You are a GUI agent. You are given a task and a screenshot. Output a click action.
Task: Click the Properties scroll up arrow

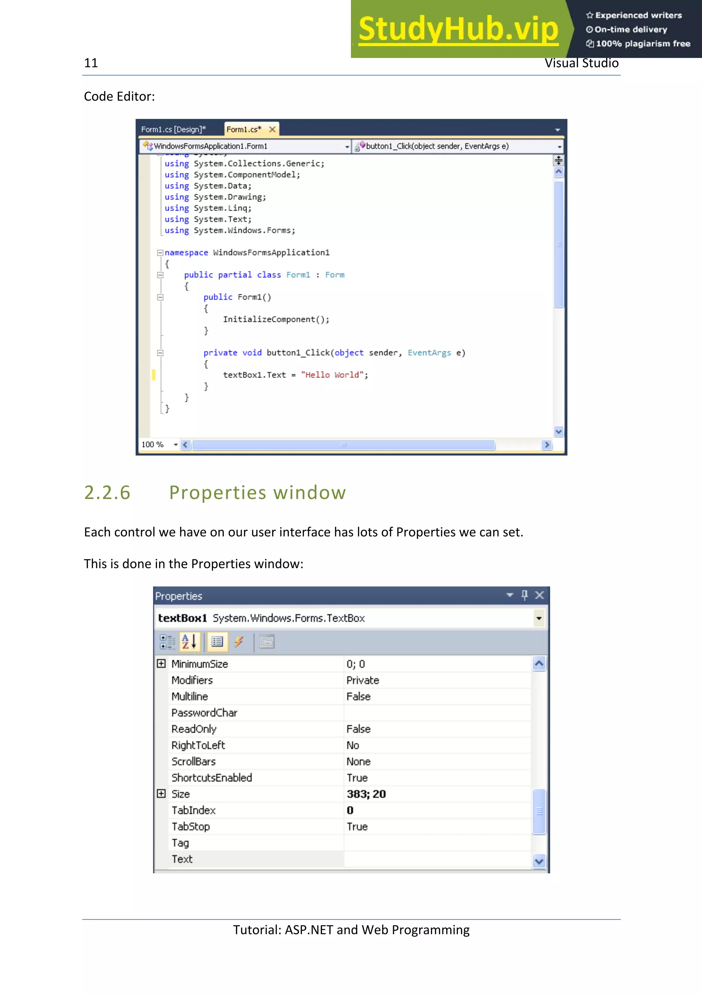pyautogui.click(x=539, y=664)
